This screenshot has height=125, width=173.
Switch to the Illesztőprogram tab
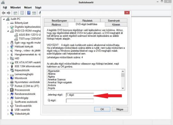[x=59, y=20]
